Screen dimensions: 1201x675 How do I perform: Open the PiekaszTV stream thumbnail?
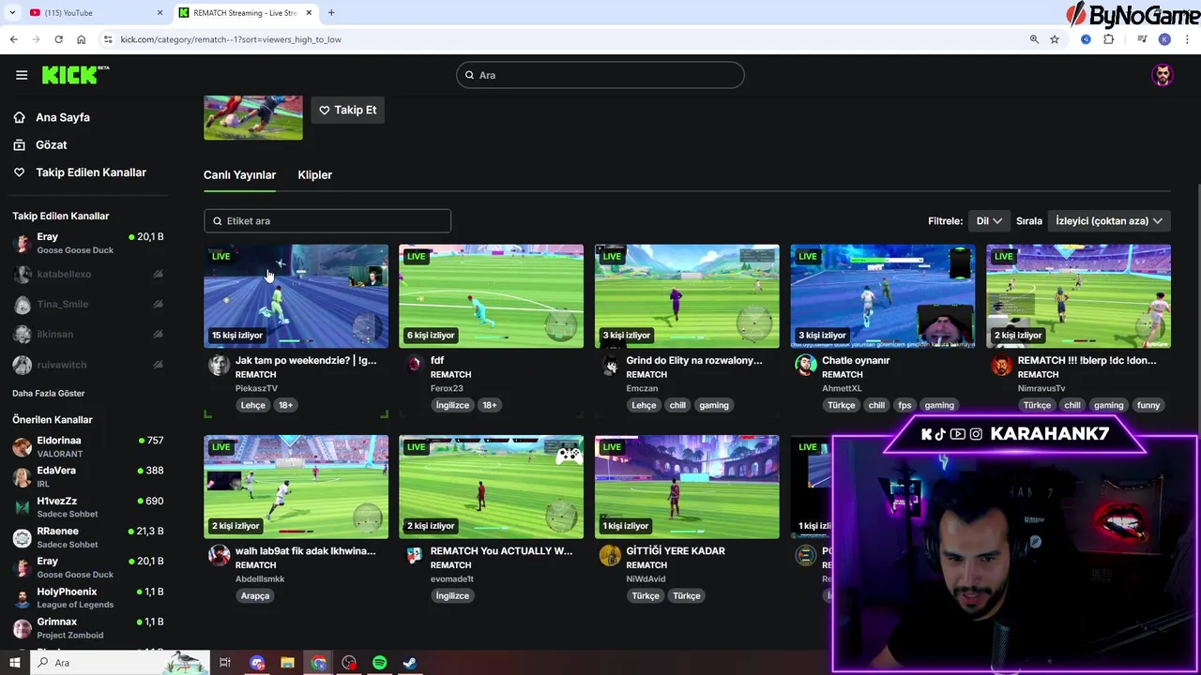(x=296, y=296)
